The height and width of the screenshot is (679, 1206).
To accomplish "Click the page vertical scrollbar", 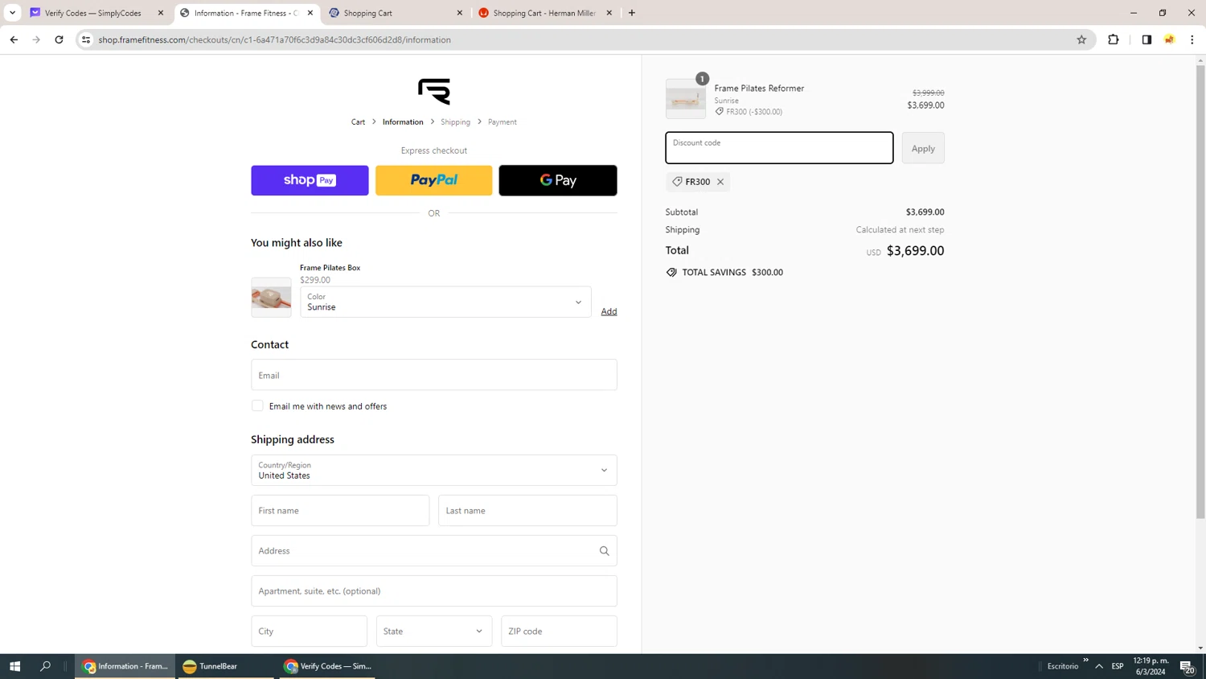I will click(x=1200, y=291).
